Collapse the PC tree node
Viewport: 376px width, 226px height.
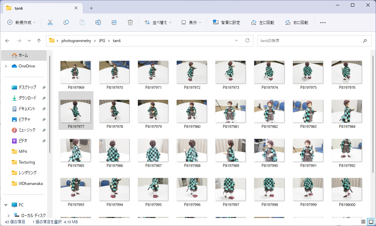pos(6,205)
